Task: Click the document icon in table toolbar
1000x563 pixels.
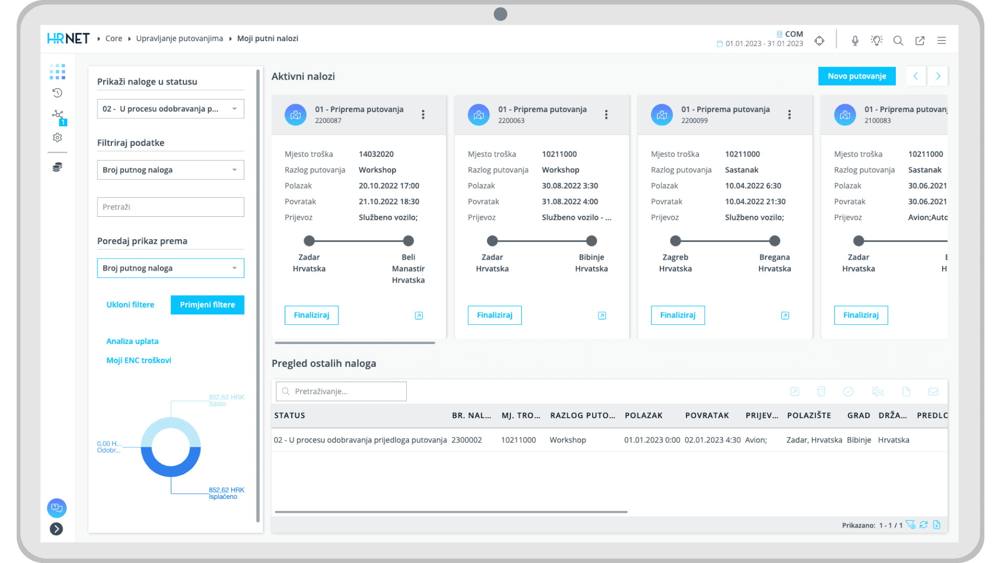Action: point(906,391)
